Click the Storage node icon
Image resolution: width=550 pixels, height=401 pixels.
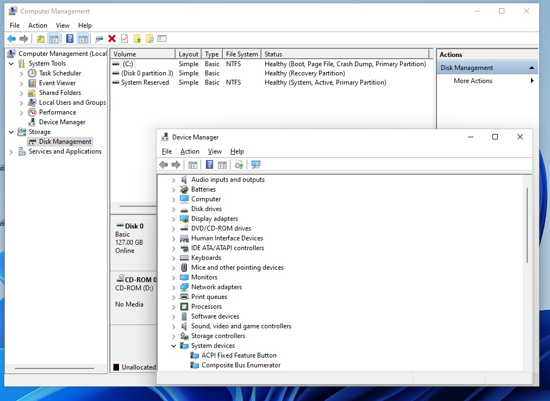[x=22, y=132]
